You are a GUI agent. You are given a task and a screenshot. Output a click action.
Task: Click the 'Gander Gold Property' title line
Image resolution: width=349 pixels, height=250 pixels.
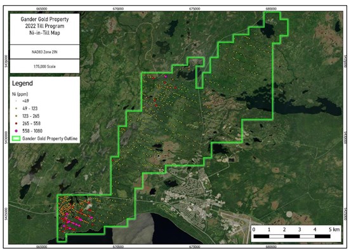(45, 19)
